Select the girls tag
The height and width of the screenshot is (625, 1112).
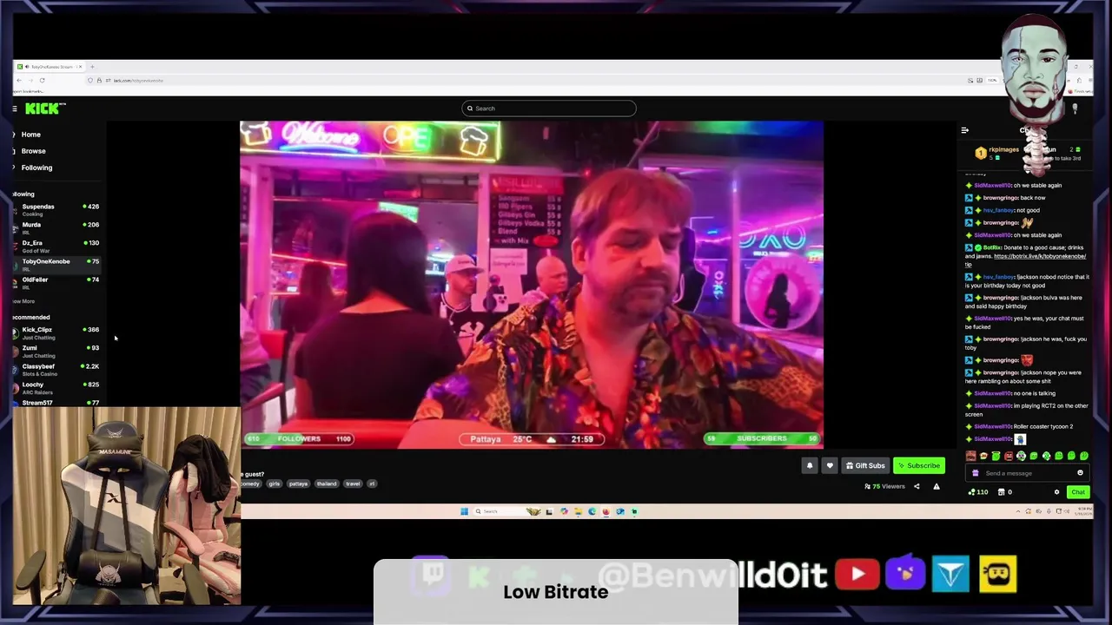pos(275,484)
